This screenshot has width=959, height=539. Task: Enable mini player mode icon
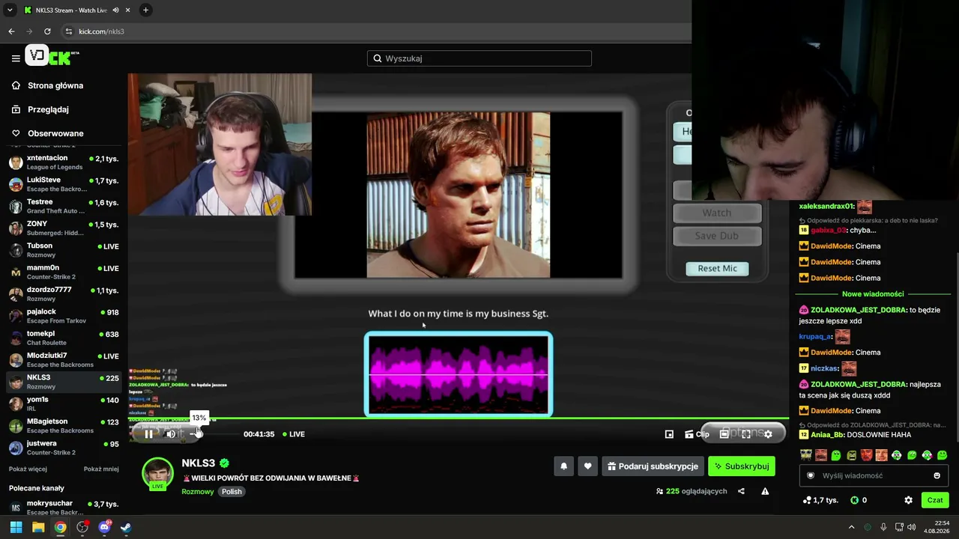[x=669, y=434]
